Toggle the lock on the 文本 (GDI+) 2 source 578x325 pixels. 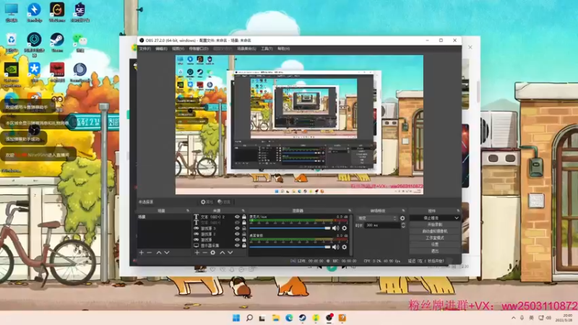coord(243,217)
